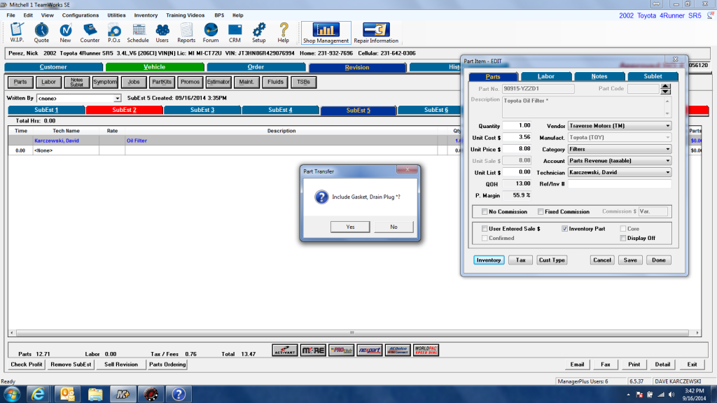Click the Unit Cost $ field
This screenshot has width=717, height=403.
[x=517, y=137]
